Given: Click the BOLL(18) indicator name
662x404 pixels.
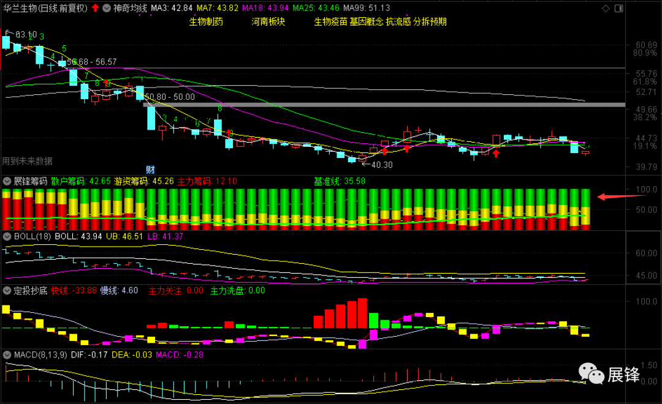Looking at the screenshot, I should click(32, 236).
